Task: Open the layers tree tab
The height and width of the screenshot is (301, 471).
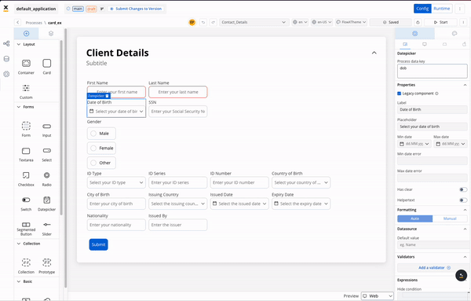Action: click(x=51, y=33)
